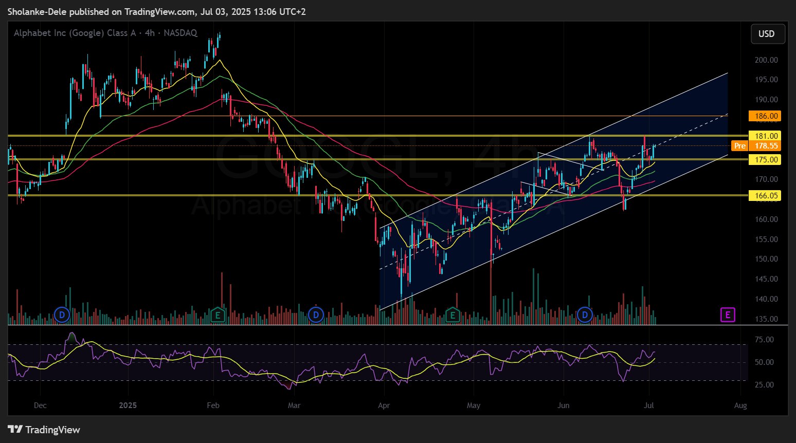Click the published by Sholanke-Dele header text
The height and width of the screenshot is (443, 796).
tap(156, 11)
